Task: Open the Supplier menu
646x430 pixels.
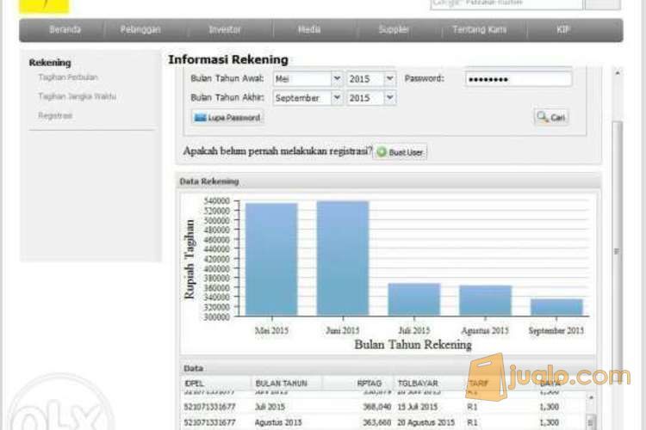Action: tap(394, 29)
